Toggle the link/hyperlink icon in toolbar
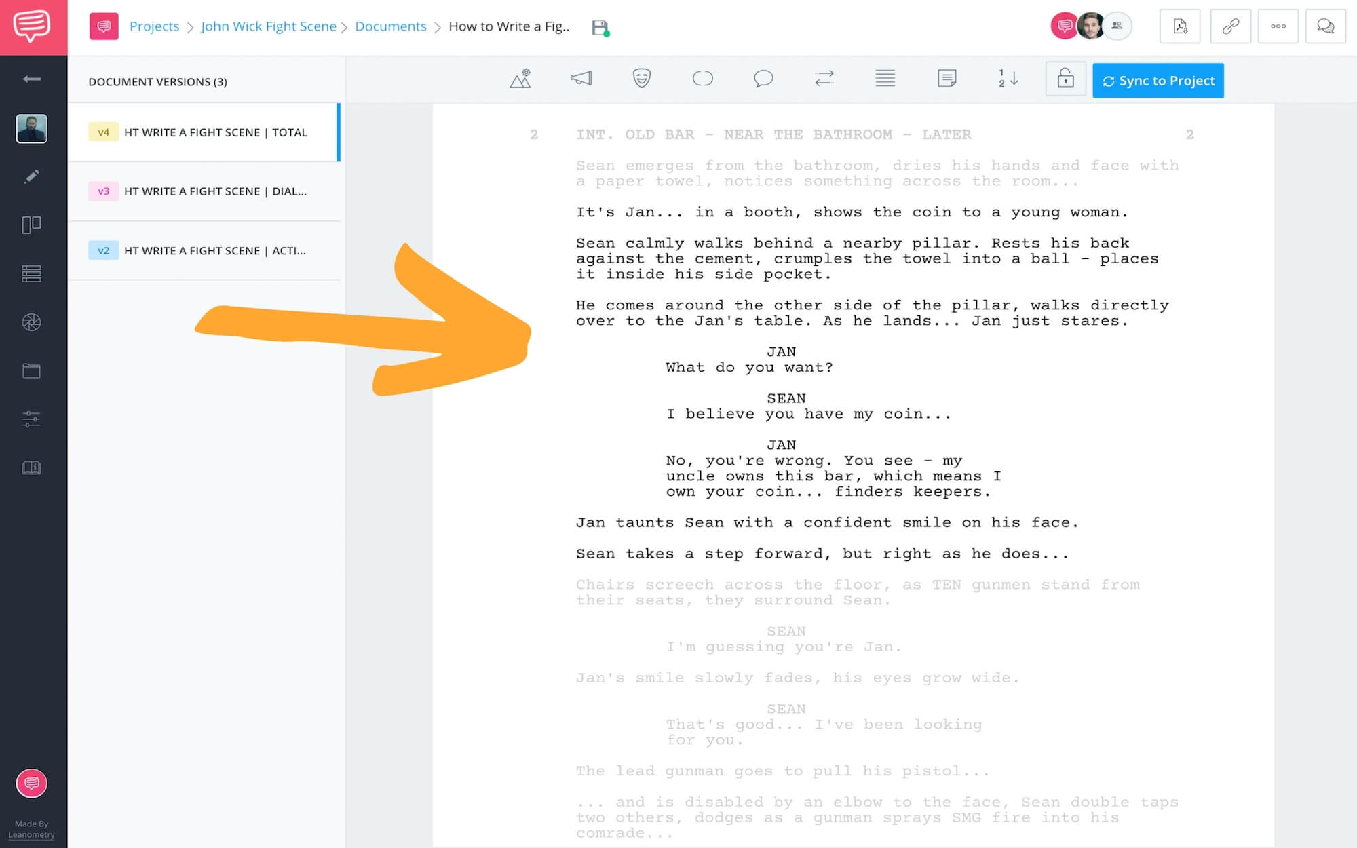This screenshot has width=1357, height=848. (x=1229, y=26)
